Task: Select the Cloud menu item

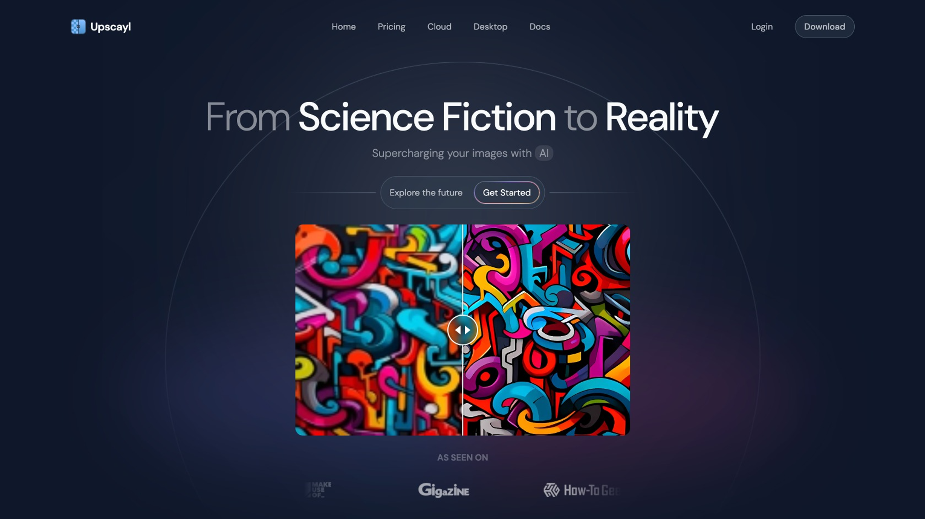Action: (439, 27)
